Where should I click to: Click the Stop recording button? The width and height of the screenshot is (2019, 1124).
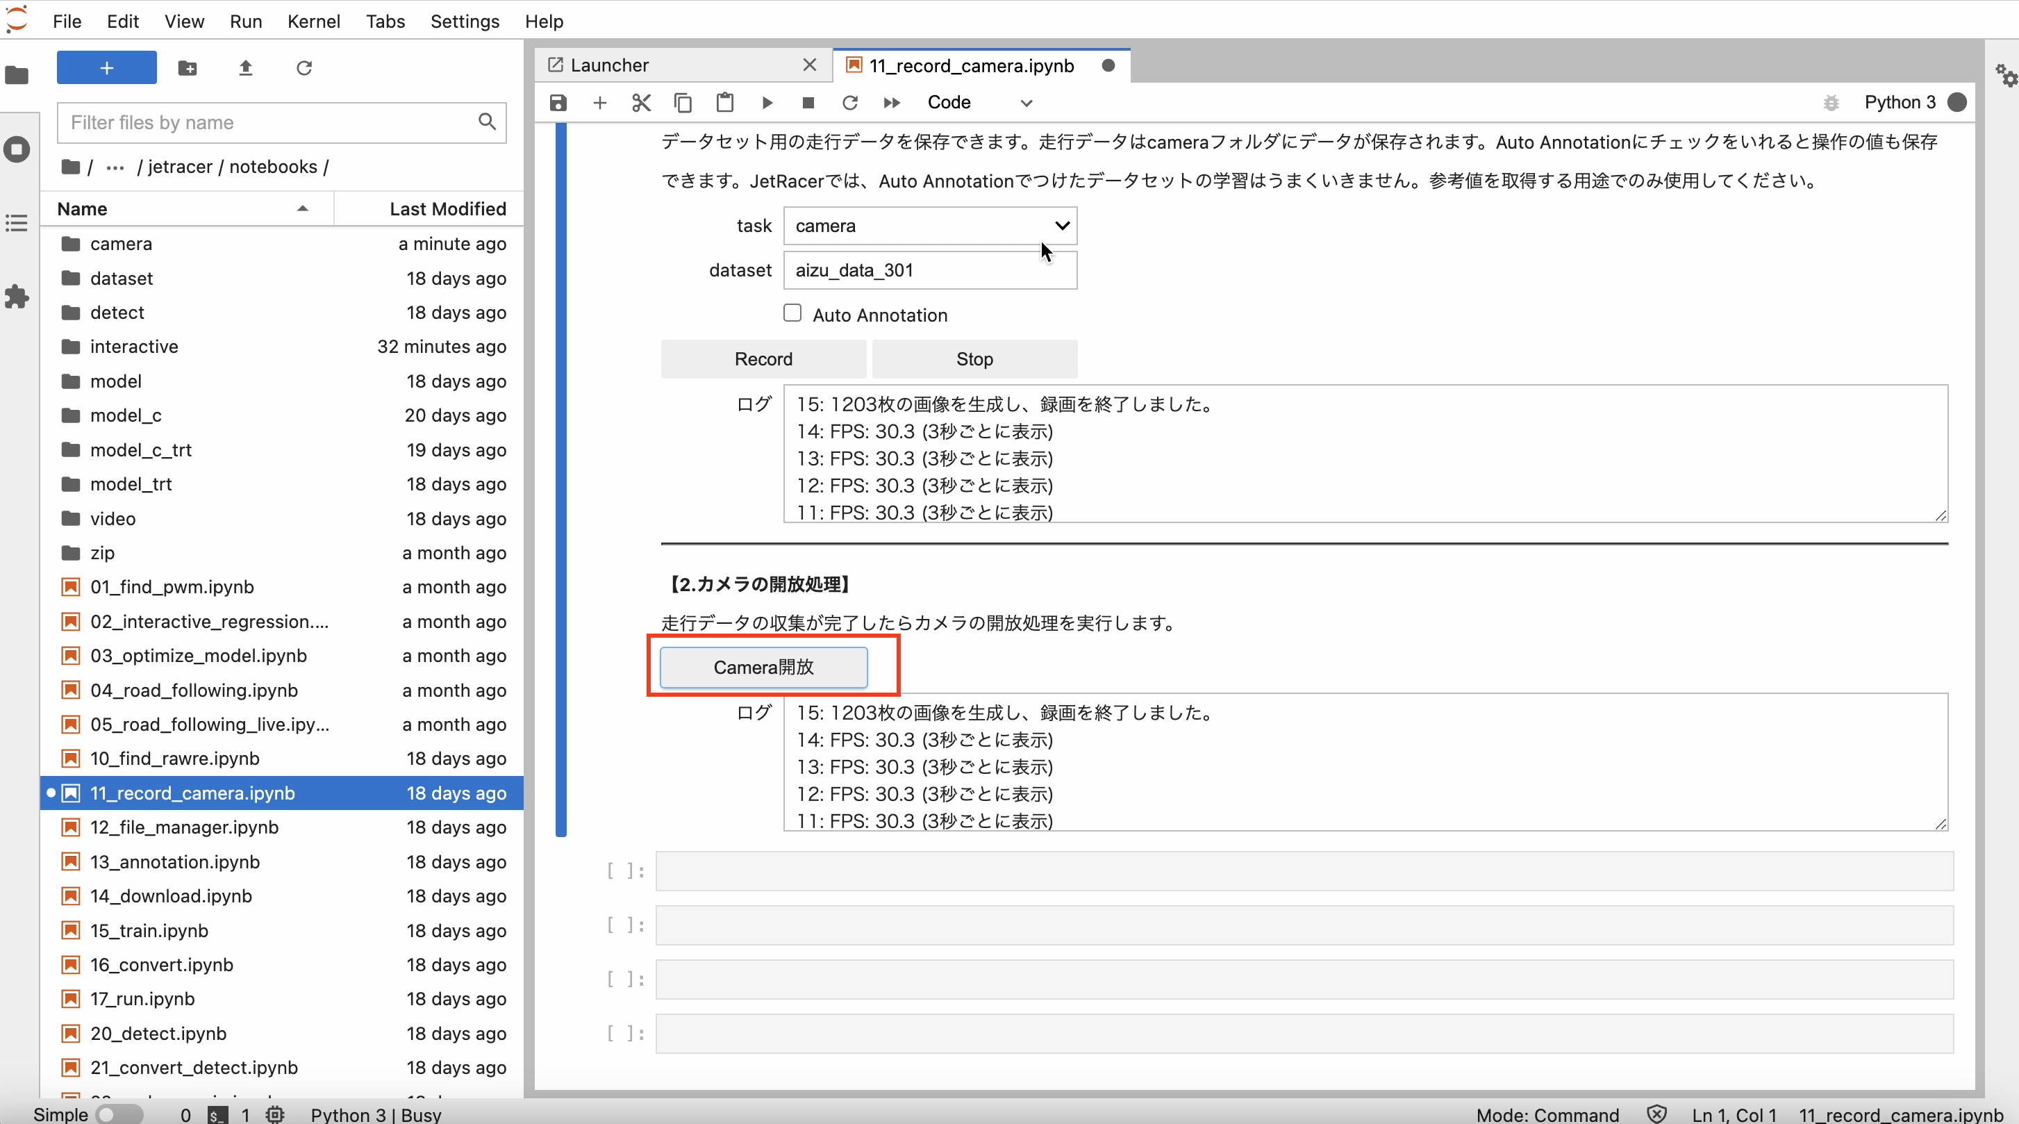click(974, 359)
